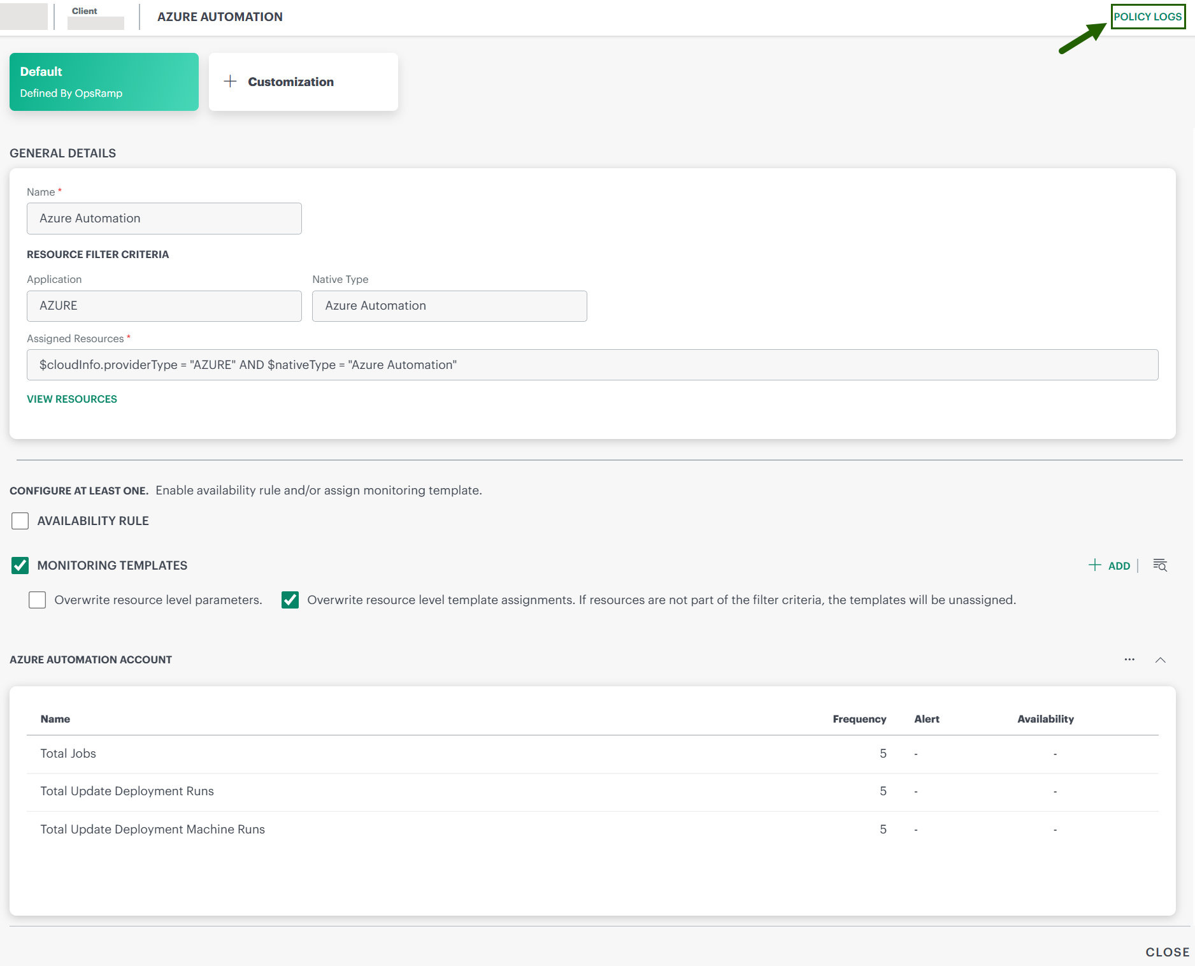Click the plus icon on the Customization card
Image resolution: width=1195 pixels, height=966 pixels.
click(x=231, y=82)
